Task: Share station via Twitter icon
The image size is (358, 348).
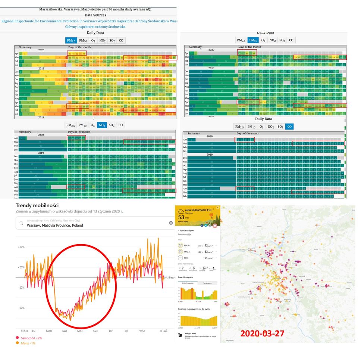Action: [205, 225]
